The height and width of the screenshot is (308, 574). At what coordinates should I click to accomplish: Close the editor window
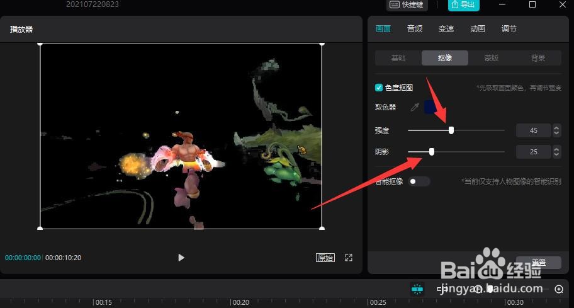(563, 4)
